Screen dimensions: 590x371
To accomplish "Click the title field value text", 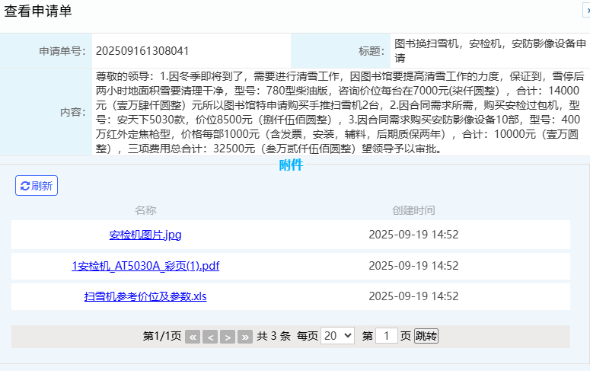I will [487, 51].
